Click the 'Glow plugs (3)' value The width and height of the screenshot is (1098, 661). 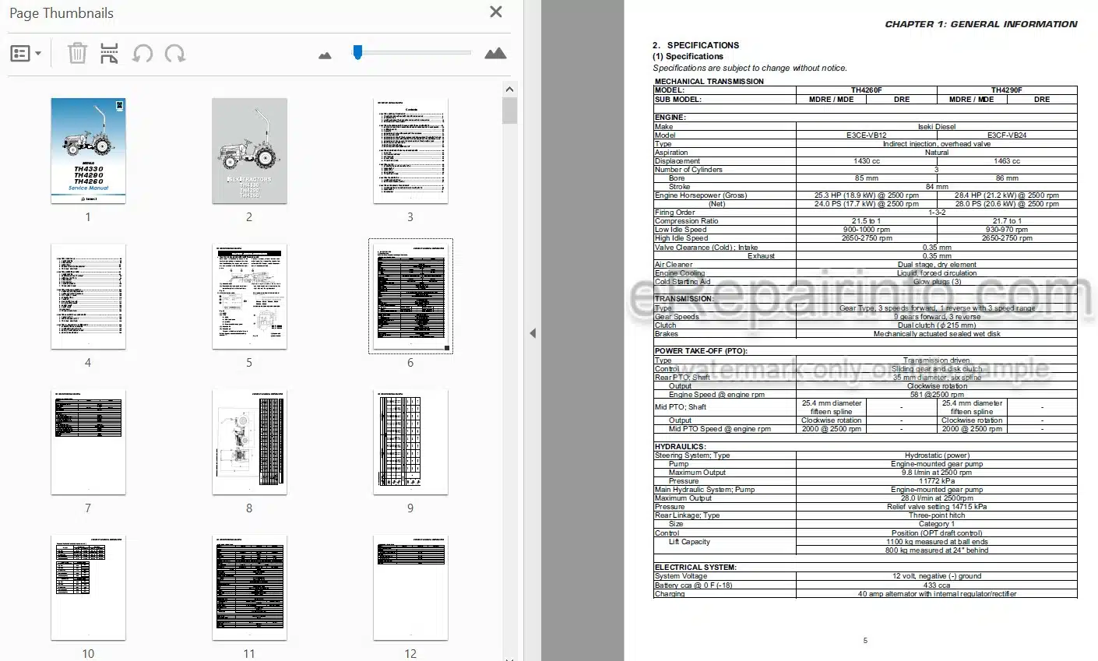tap(936, 282)
